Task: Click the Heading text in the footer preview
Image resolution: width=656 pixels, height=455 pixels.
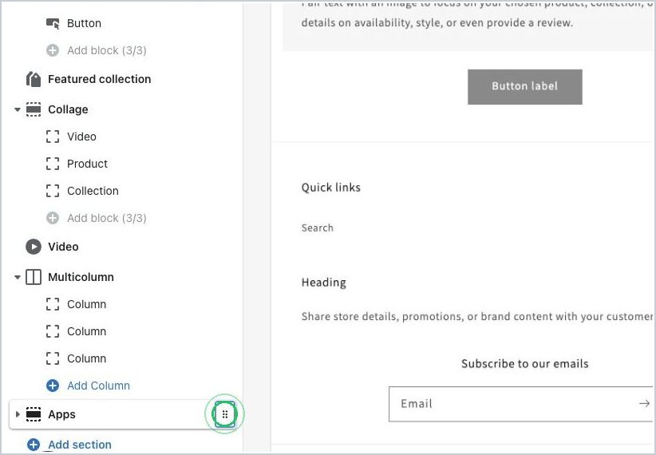Action: pos(324,283)
